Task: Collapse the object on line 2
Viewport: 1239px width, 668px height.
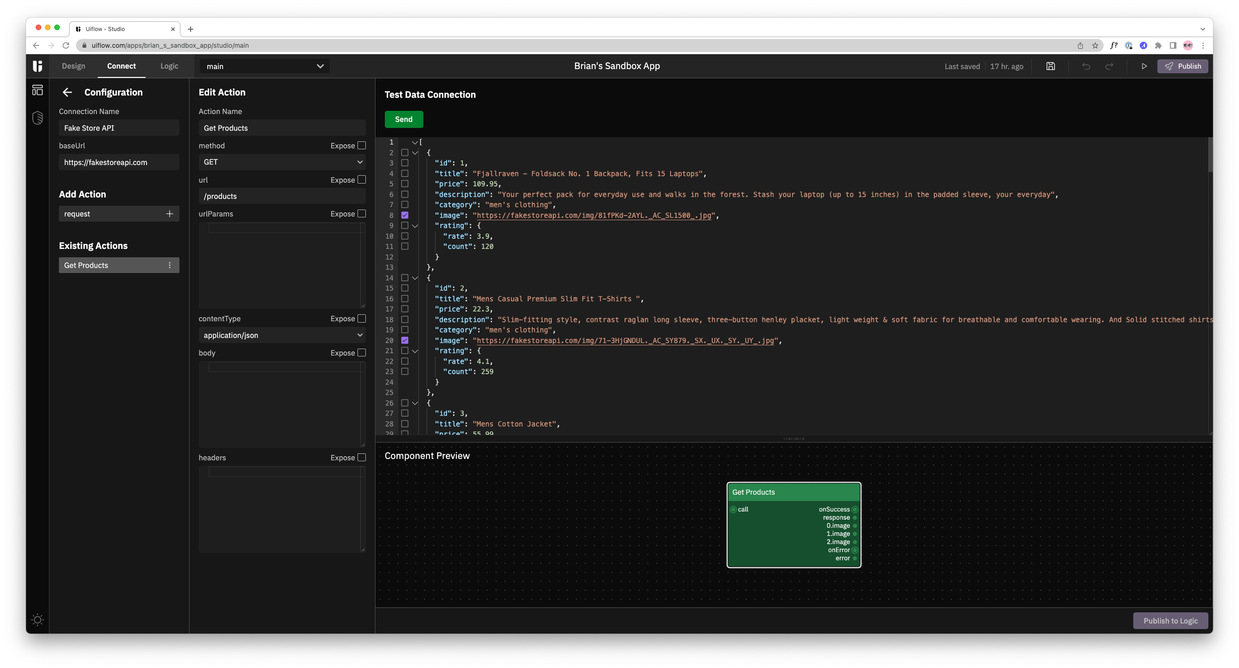Action: click(415, 153)
